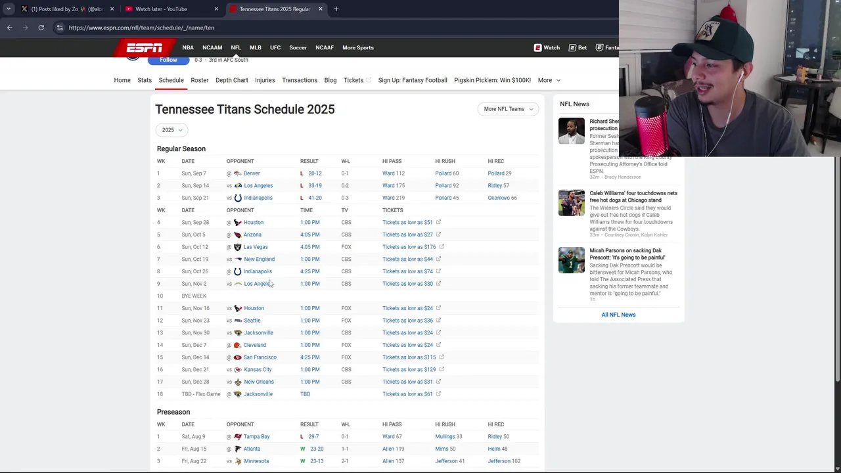Image resolution: width=841 pixels, height=473 pixels.
Task: Click the Cleveland Browns logo
Action: (238, 345)
